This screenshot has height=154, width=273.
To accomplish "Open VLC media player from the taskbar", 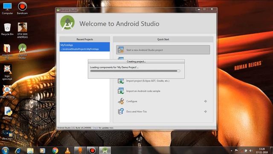I will (x=67, y=151).
